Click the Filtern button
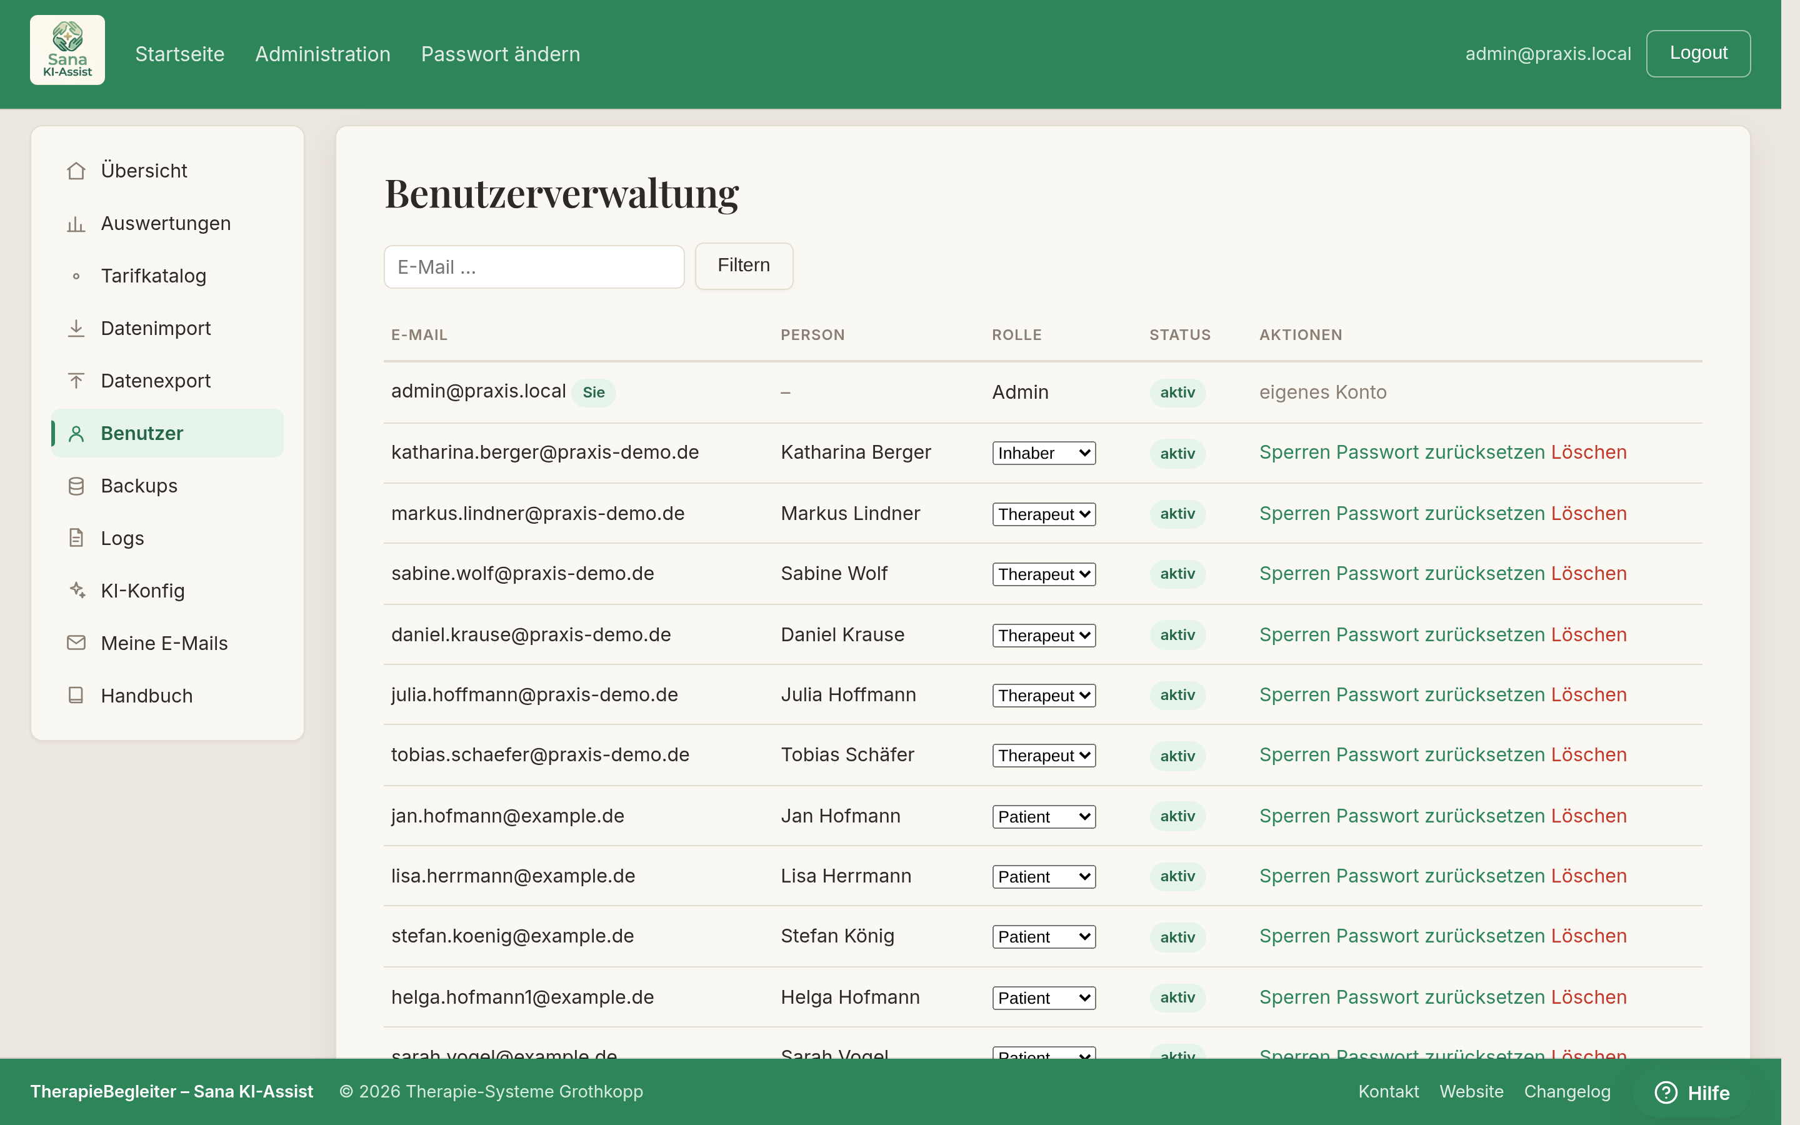 (x=744, y=266)
